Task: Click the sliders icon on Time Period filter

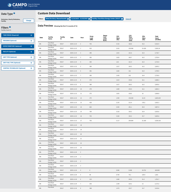Action: (x=31, y=35)
